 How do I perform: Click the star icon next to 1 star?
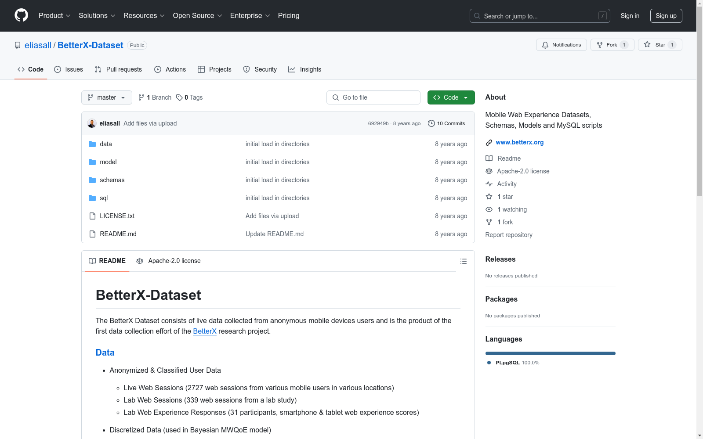point(489,197)
